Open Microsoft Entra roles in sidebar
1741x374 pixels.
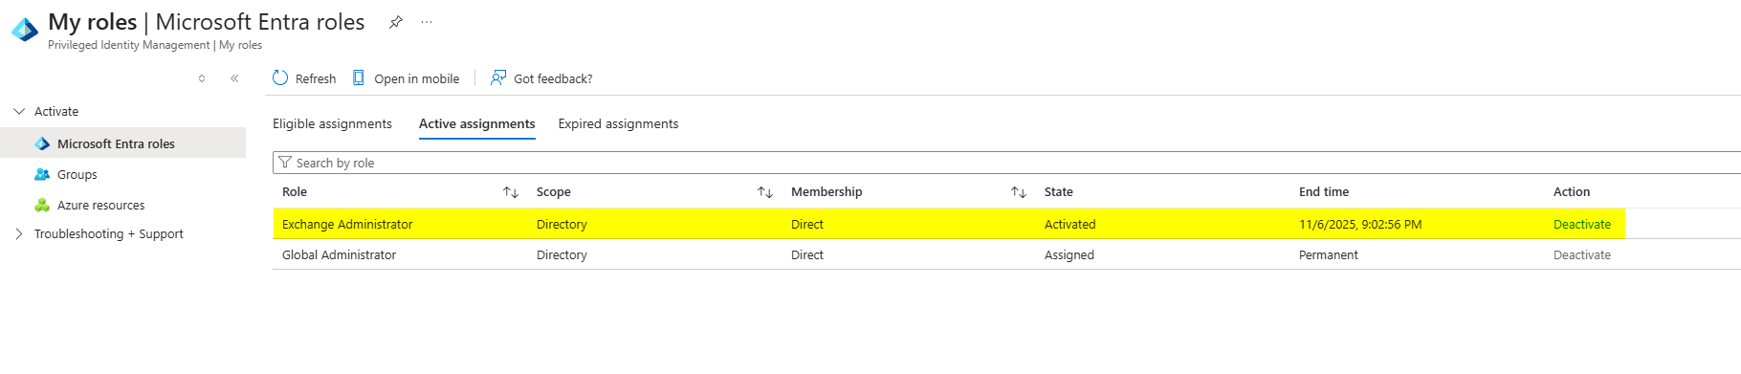point(123,143)
